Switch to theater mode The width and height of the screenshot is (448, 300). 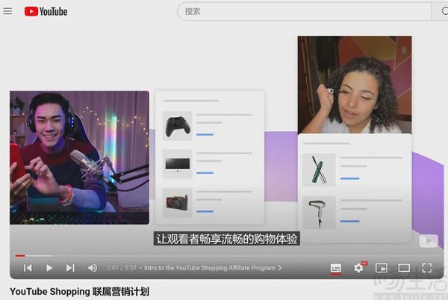click(x=404, y=268)
